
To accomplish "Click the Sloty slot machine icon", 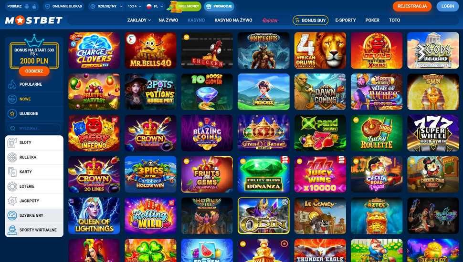I will click(x=12, y=142).
